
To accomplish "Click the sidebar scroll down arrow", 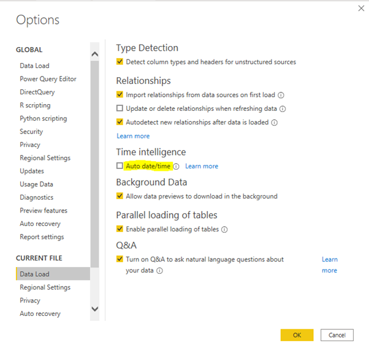I will pyautogui.click(x=94, y=309).
